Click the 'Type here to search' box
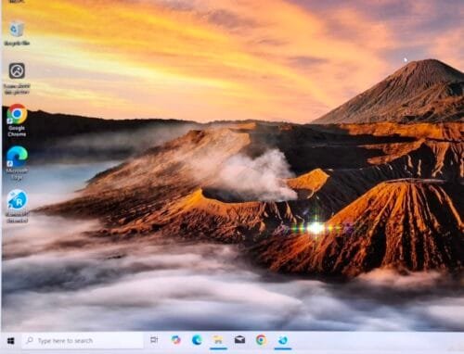464x354 pixels. pyautogui.click(x=83, y=341)
